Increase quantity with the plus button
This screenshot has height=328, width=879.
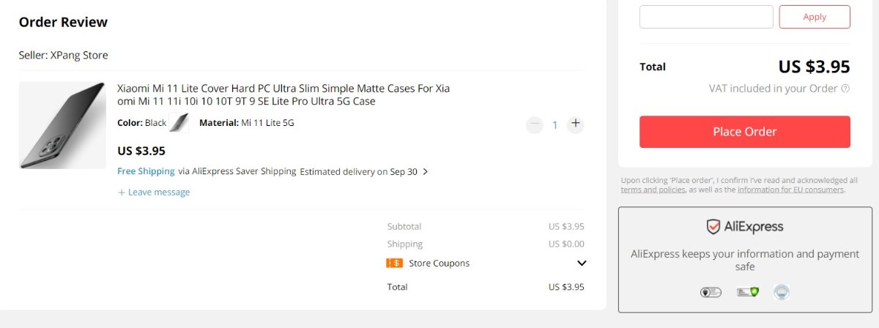(x=576, y=124)
